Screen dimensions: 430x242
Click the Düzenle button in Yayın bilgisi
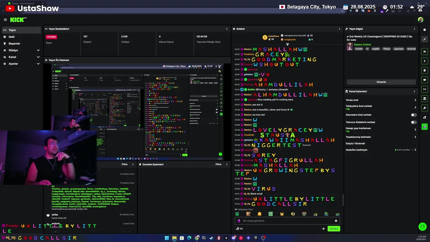point(381,82)
